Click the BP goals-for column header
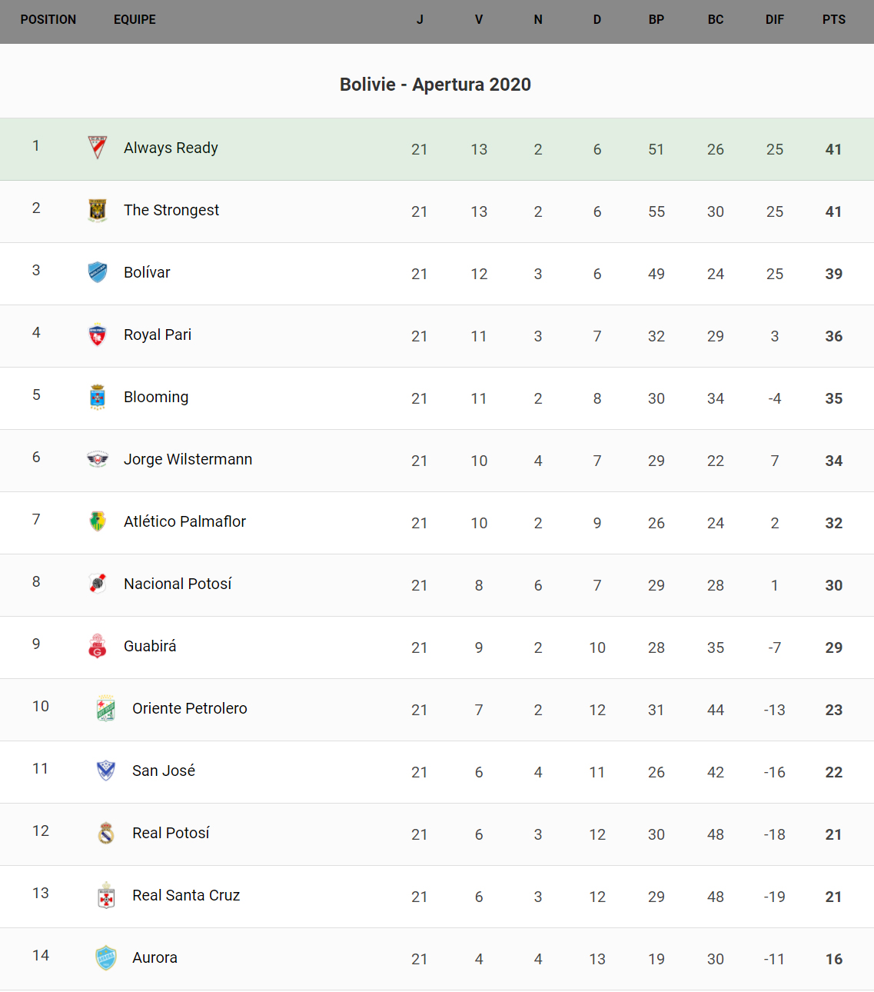This screenshot has width=874, height=992. click(656, 20)
